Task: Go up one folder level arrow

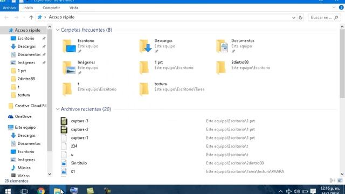Action: [31, 17]
